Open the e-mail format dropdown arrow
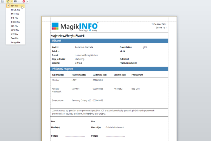The width and height of the screenshot is (211, 141). [19, 1]
